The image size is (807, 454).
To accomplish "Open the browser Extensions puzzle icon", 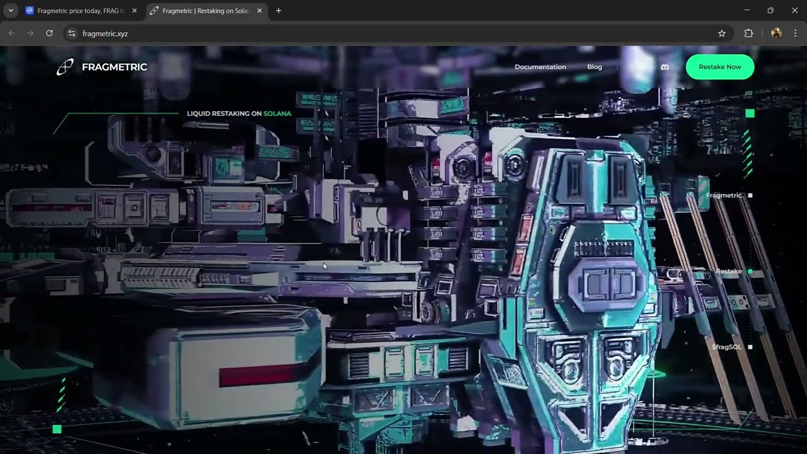I will click(748, 33).
